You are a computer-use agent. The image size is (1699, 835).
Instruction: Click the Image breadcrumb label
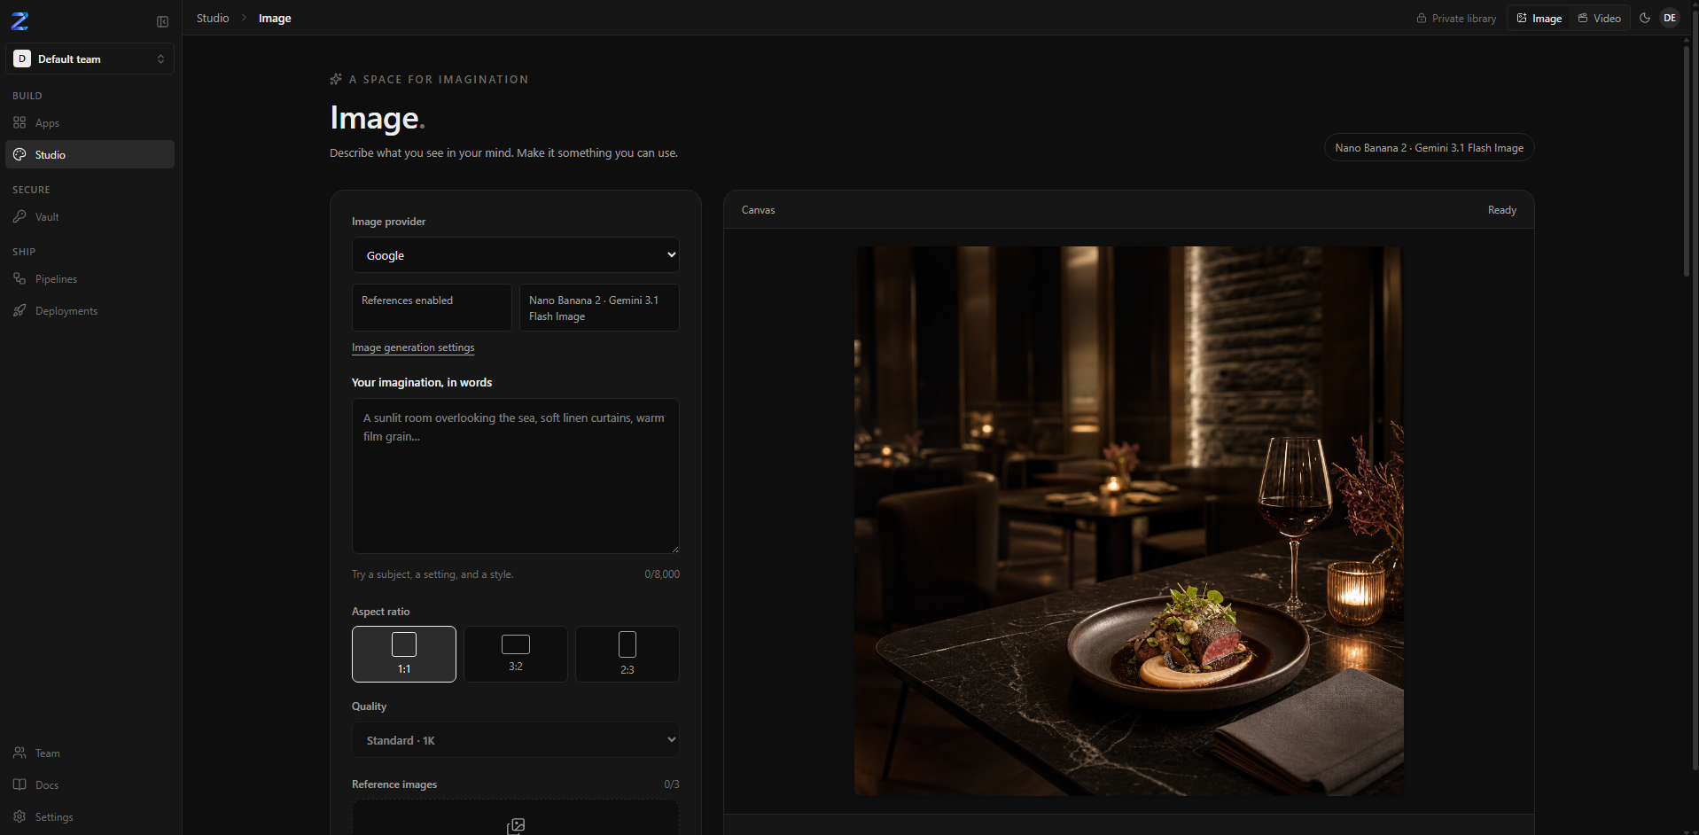pos(275,18)
